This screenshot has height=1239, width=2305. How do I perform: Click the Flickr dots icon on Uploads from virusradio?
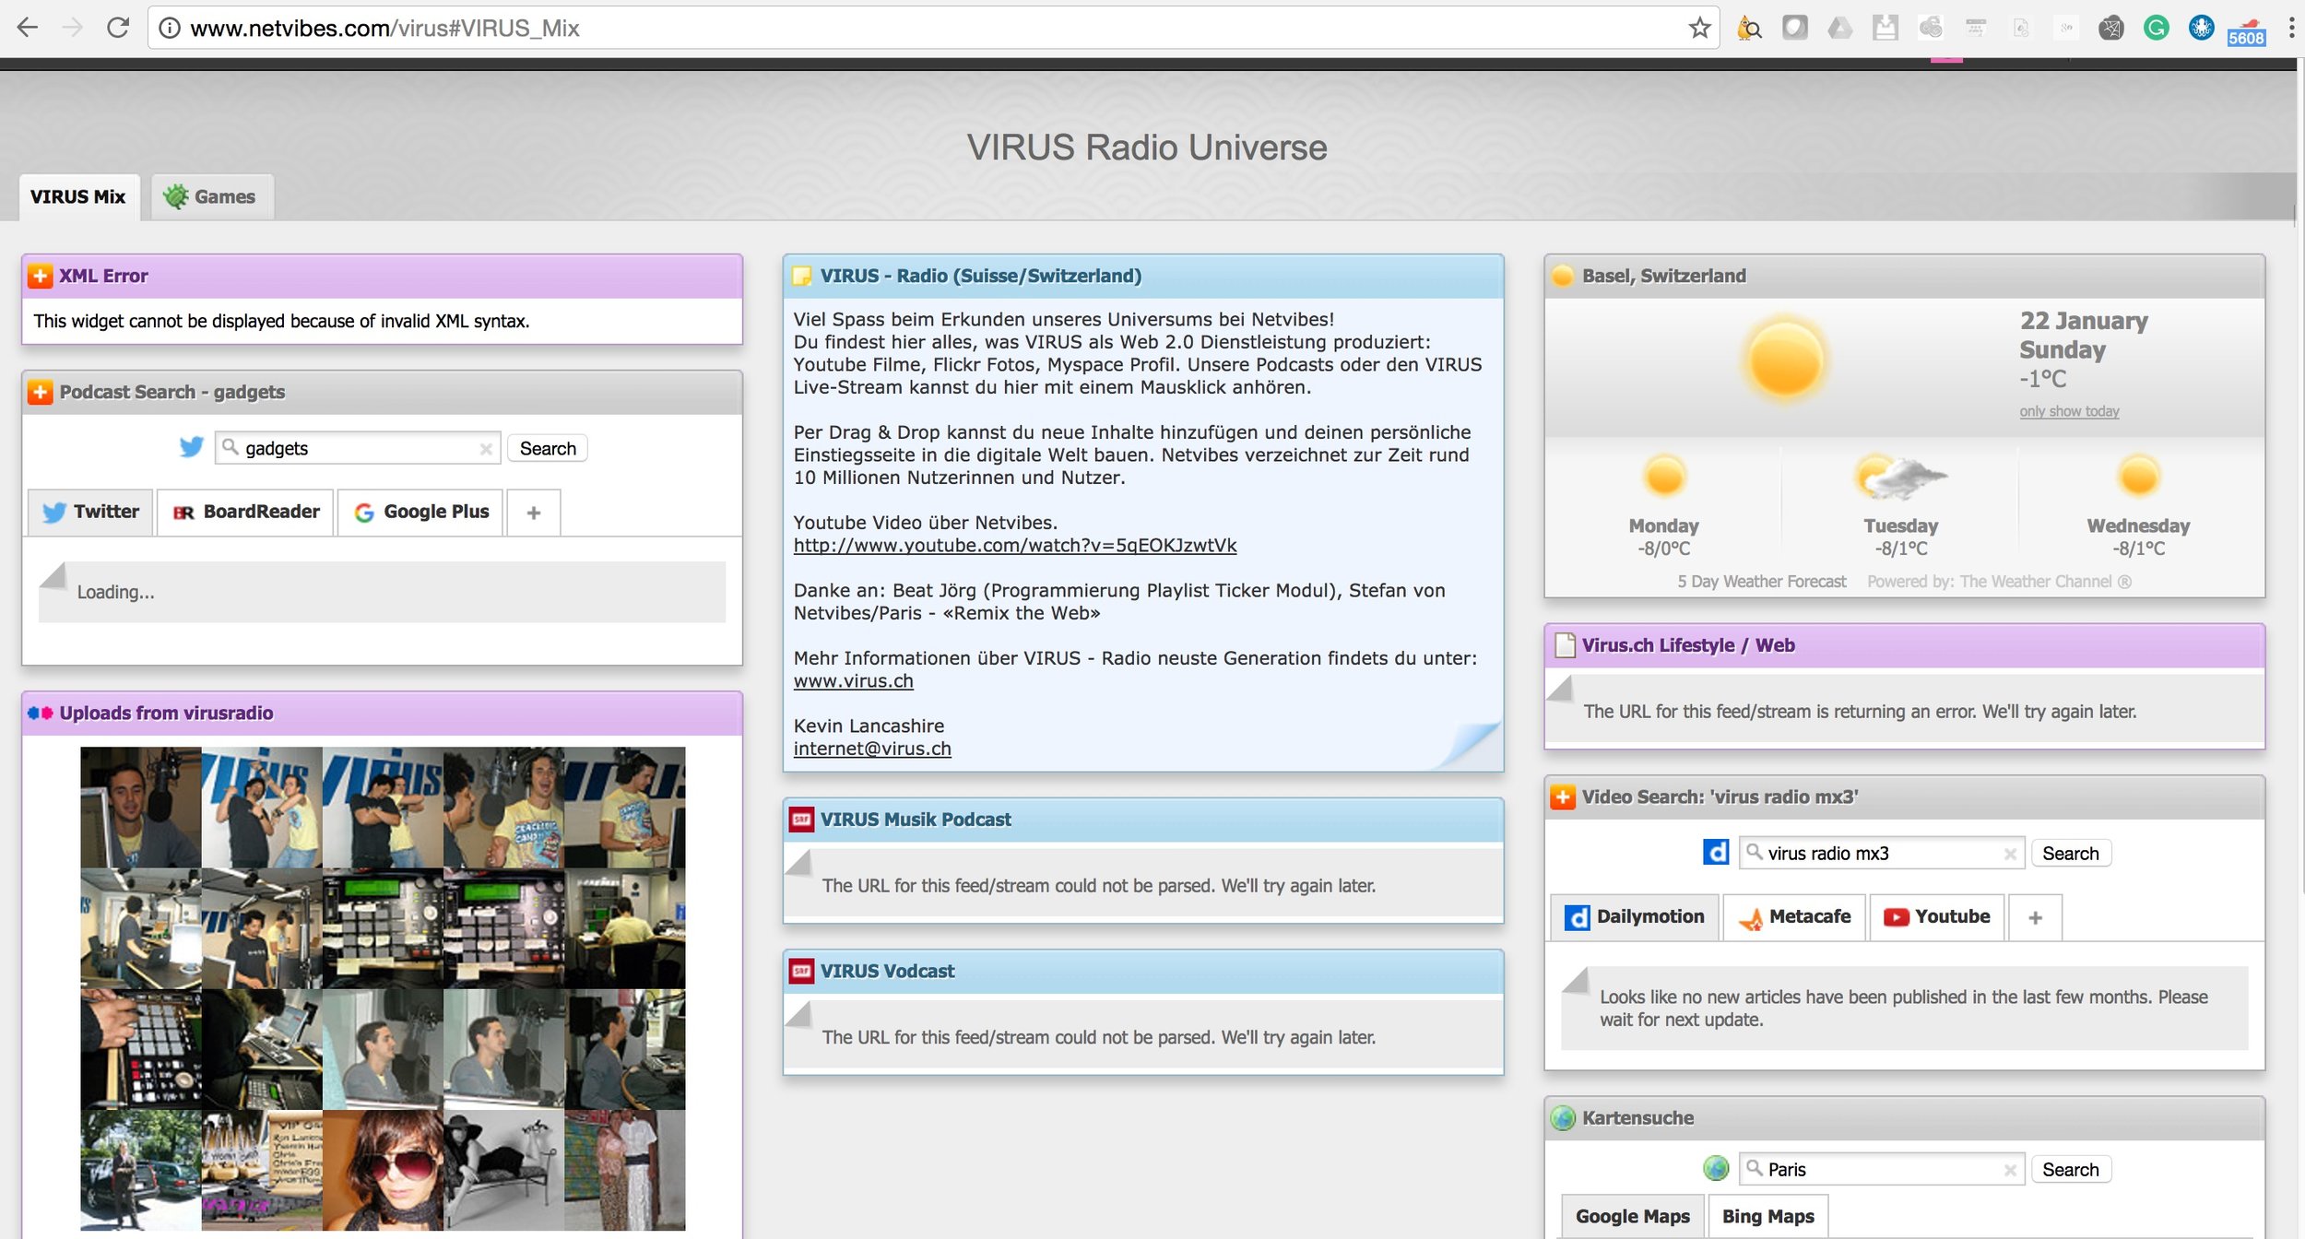(x=40, y=713)
